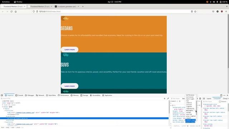
Task: Open the Computed sidebar tab
Action: (x=217, y=99)
